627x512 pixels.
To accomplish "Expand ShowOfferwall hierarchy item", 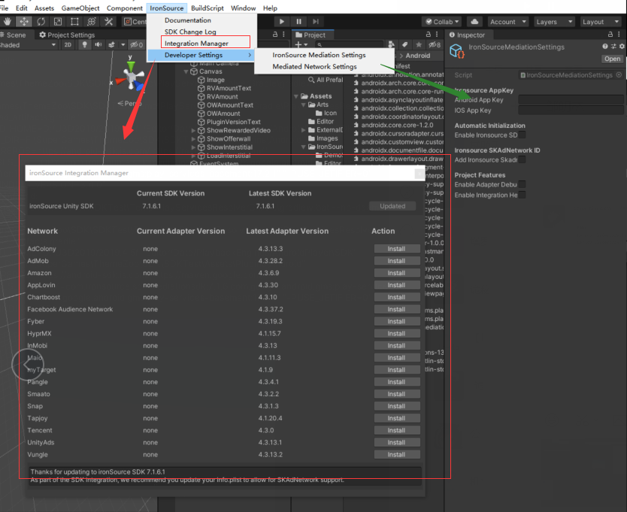I will [193, 139].
